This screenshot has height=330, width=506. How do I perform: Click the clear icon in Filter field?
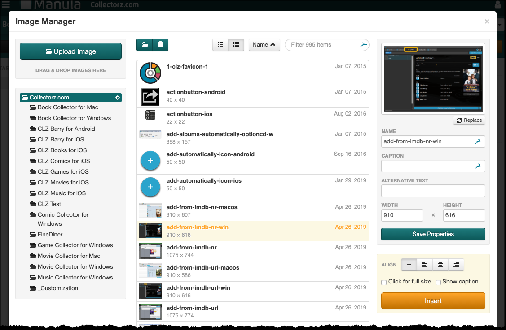[363, 45]
